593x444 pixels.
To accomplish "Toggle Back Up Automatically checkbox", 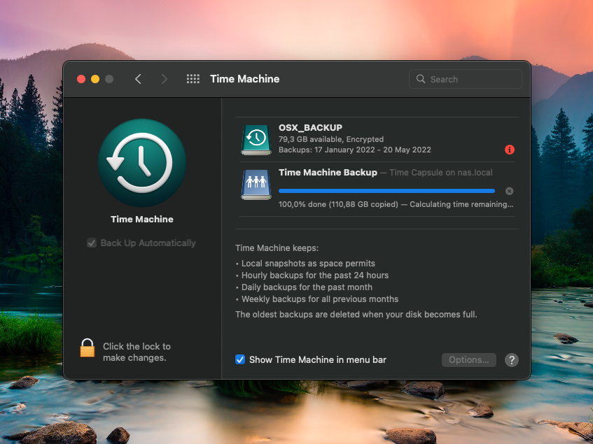I will click(92, 243).
